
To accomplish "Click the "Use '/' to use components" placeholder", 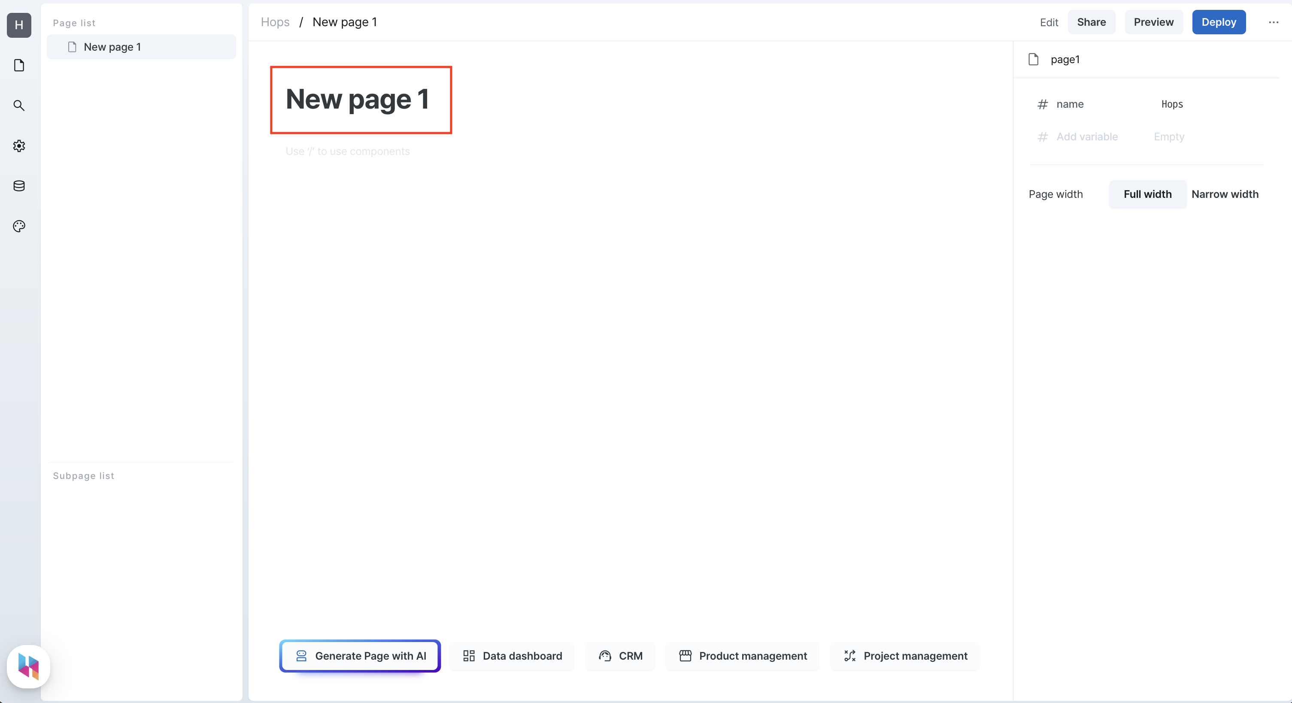I will pyautogui.click(x=348, y=151).
